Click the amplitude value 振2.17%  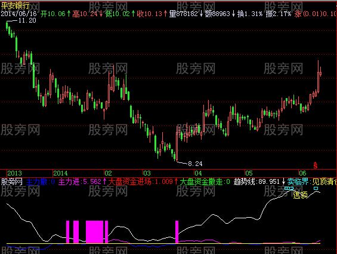[279, 14]
